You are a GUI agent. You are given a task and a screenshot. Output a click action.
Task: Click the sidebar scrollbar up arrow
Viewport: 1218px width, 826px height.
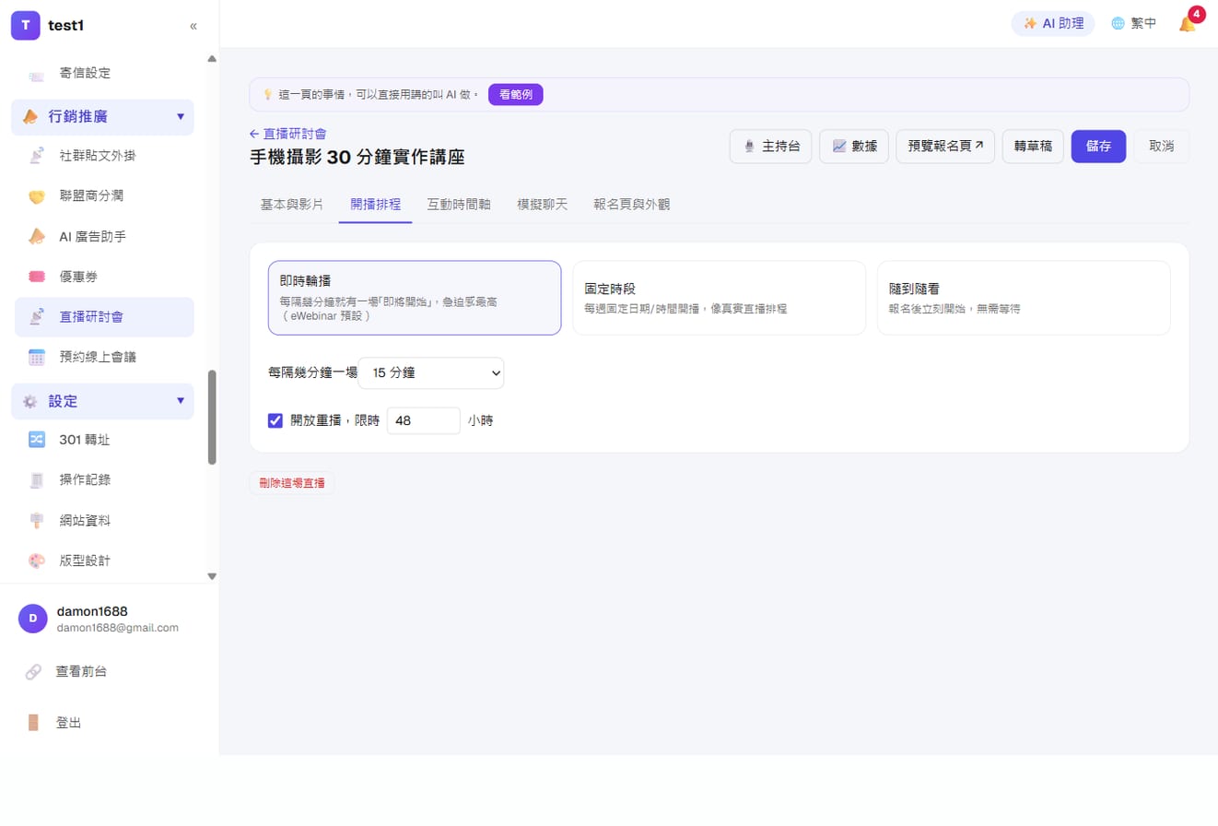coord(212,59)
